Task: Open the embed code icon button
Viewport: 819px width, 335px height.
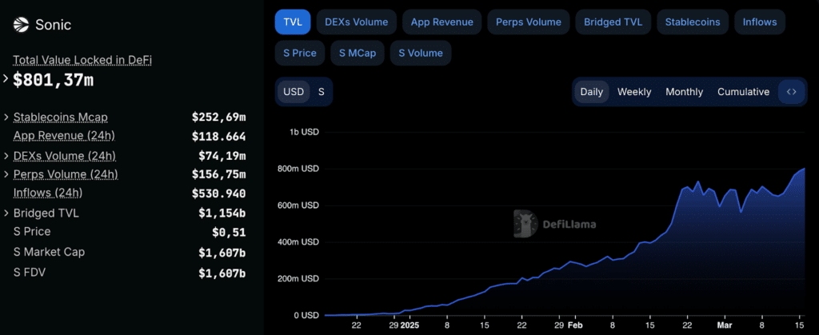Action: (x=791, y=92)
